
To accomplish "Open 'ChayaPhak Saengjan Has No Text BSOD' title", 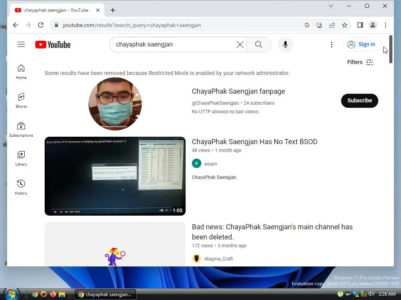I will (255, 141).
